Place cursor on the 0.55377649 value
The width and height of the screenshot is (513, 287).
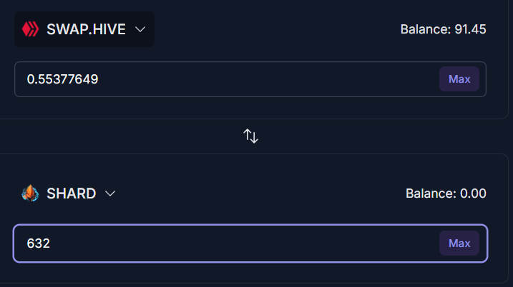(x=62, y=79)
